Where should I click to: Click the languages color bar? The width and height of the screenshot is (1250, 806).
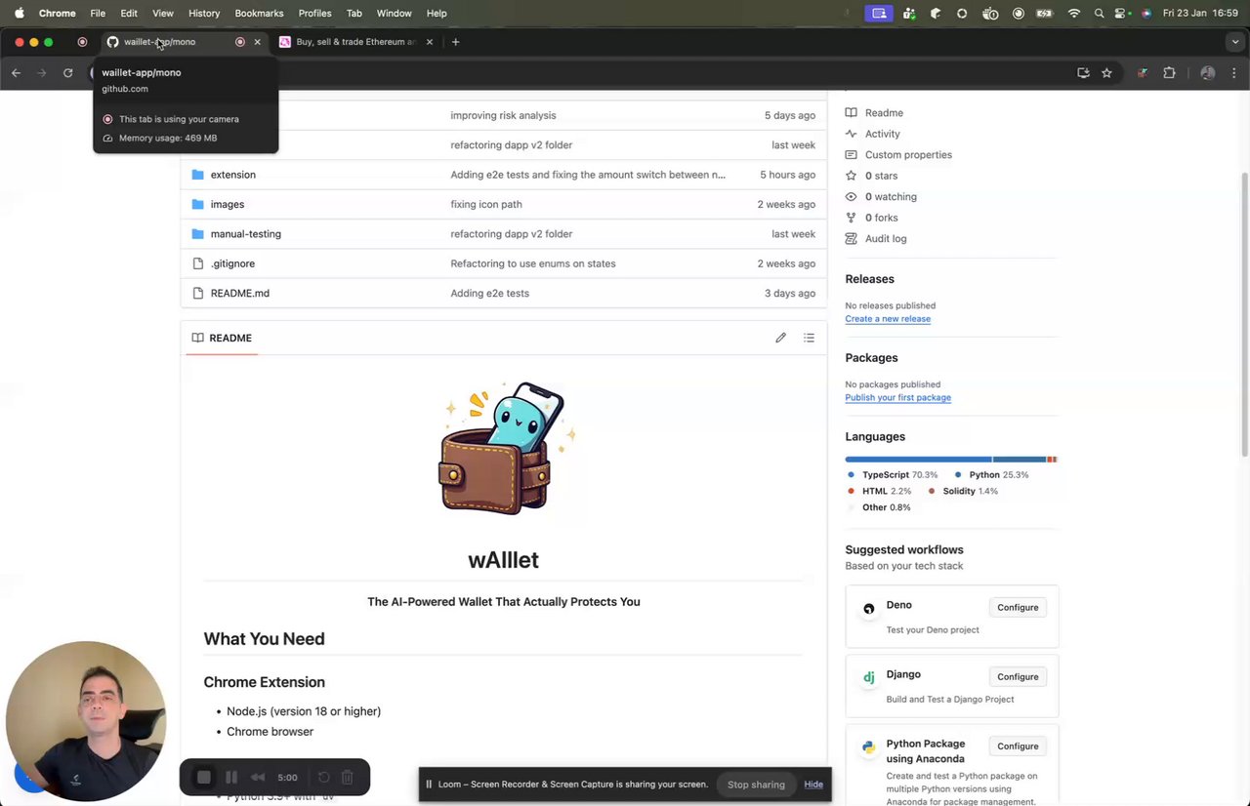coord(951,459)
